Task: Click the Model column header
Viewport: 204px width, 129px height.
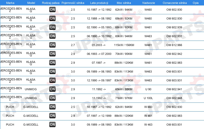Action: [x=31, y=3]
